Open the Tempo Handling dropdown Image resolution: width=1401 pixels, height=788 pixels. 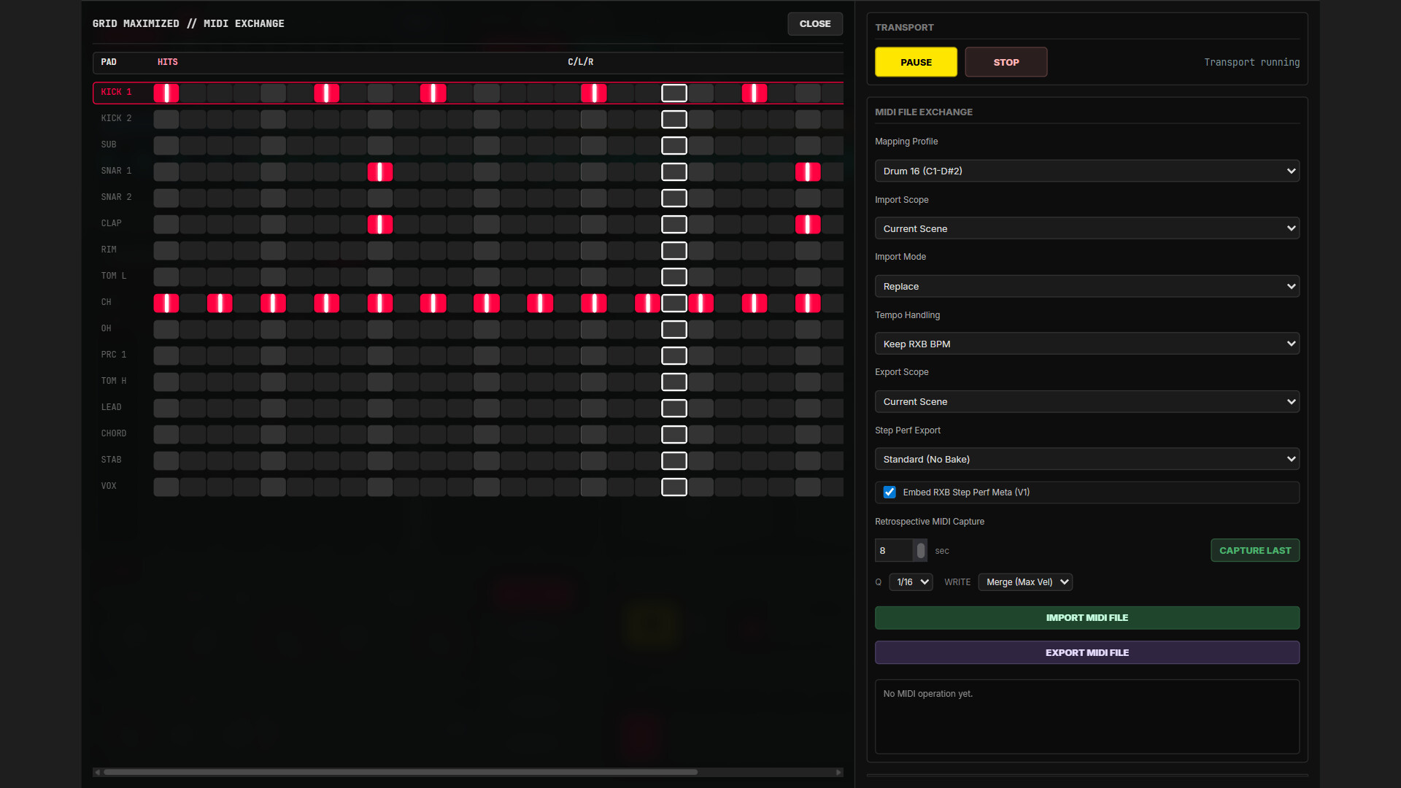pyautogui.click(x=1087, y=344)
